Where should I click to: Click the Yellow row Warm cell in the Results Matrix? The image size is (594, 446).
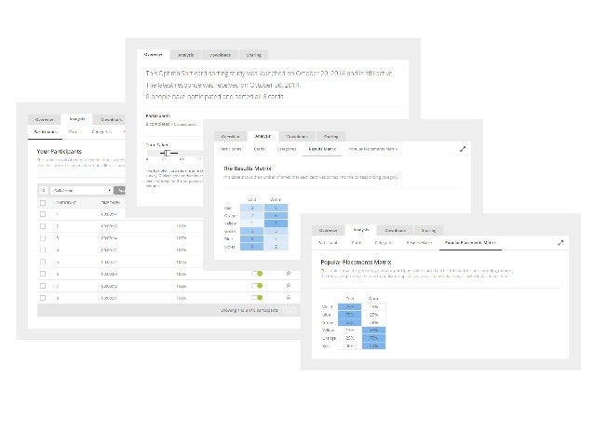276,223
